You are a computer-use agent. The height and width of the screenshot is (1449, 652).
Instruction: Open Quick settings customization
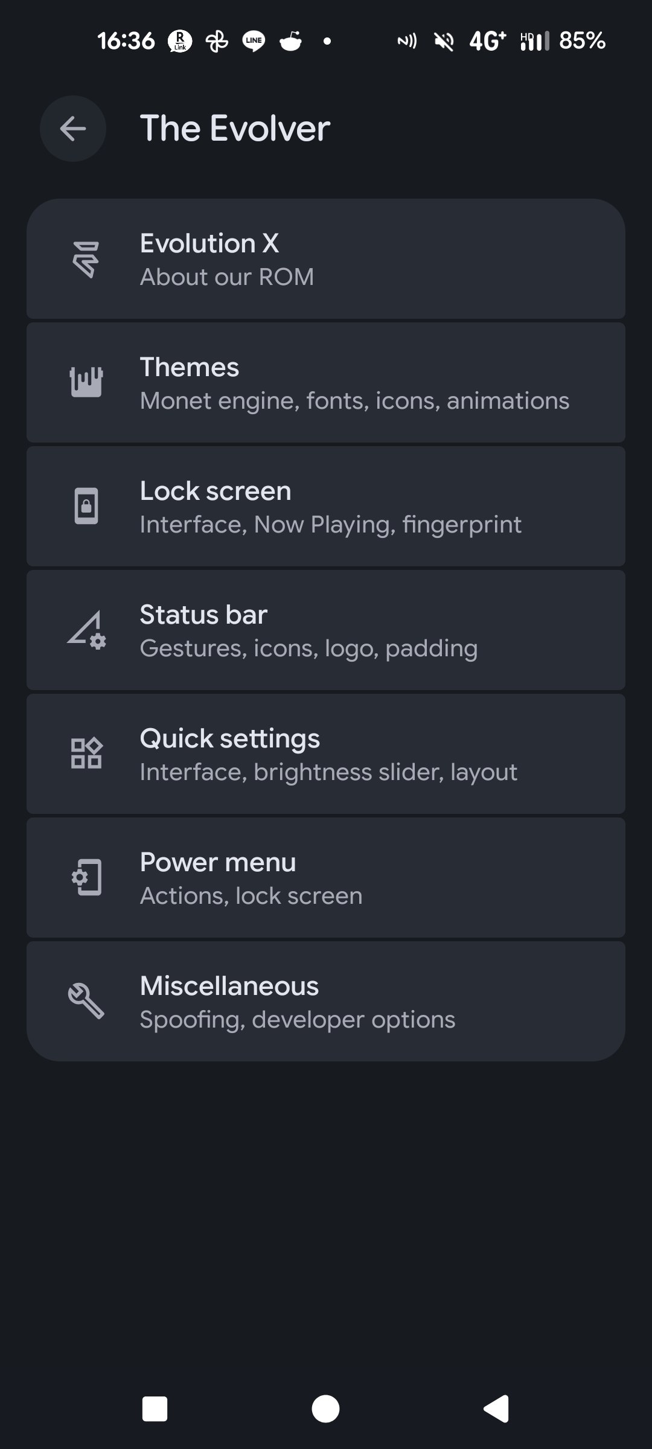[326, 754]
